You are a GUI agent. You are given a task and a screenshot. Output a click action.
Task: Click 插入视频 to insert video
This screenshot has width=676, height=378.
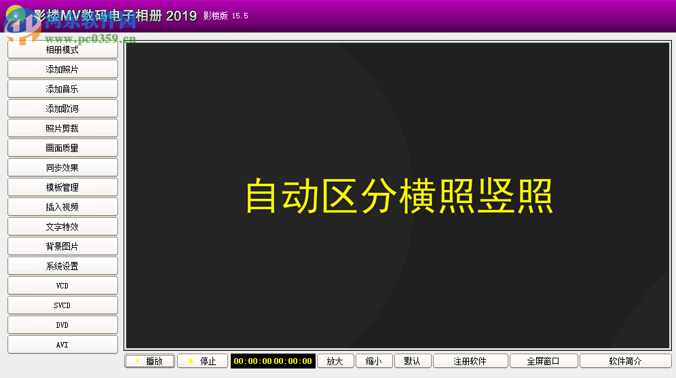[62, 207]
